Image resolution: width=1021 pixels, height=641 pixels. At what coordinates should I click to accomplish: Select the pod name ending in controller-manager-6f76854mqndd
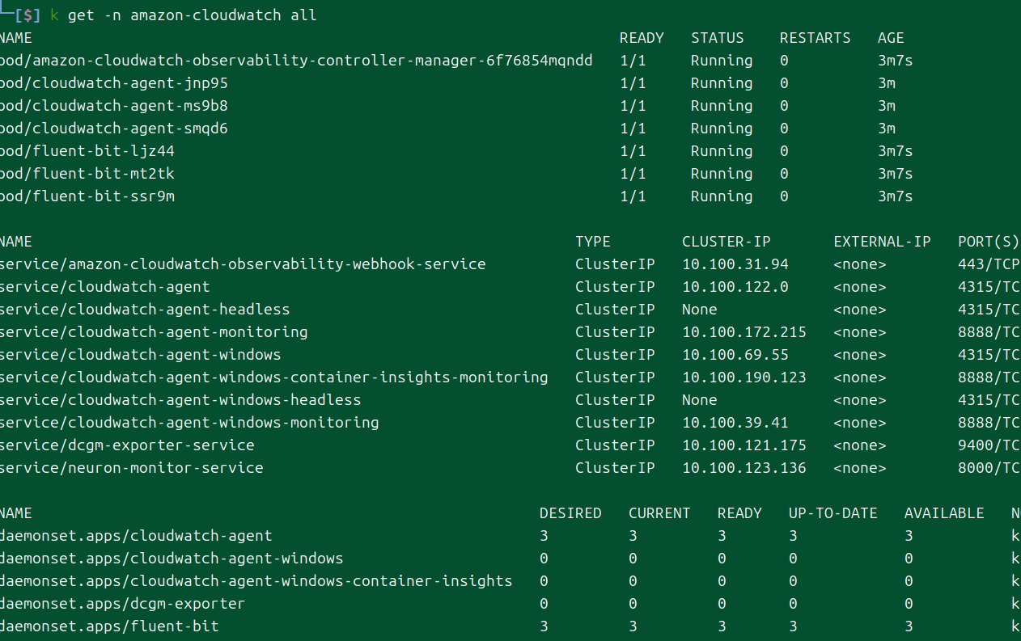click(296, 61)
